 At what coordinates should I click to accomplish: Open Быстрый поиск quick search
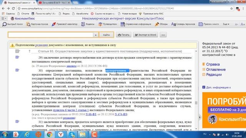click(x=13, y=24)
